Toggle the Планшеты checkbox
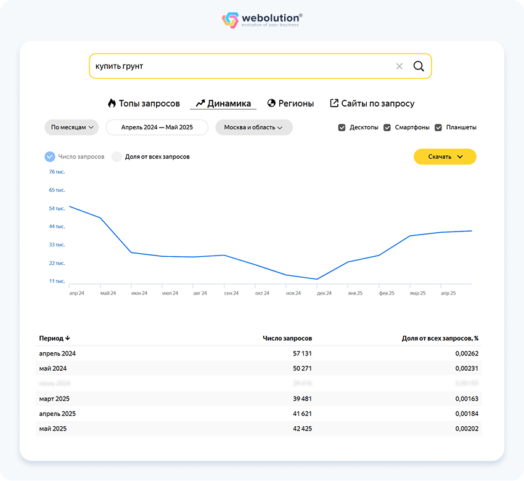Screen dimensions: 524x481 click(438, 127)
